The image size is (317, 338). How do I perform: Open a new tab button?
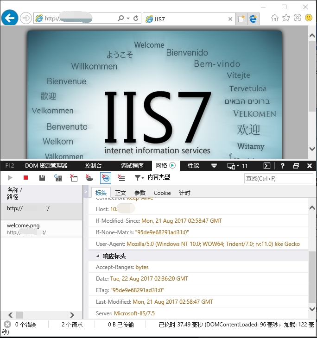point(241,19)
